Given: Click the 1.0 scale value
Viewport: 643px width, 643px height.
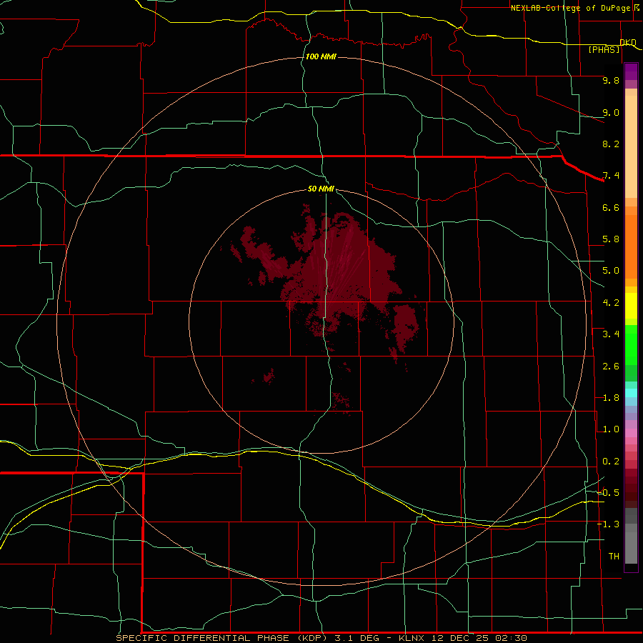Looking at the screenshot, I should pos(611,429).
